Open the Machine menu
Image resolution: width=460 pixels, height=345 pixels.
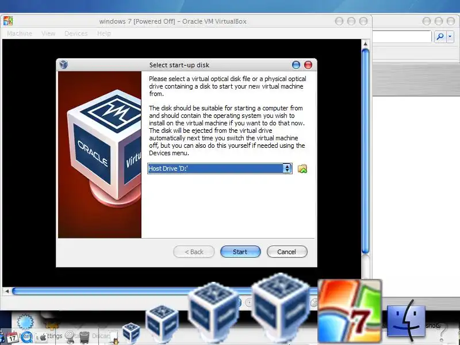(20, 33)
